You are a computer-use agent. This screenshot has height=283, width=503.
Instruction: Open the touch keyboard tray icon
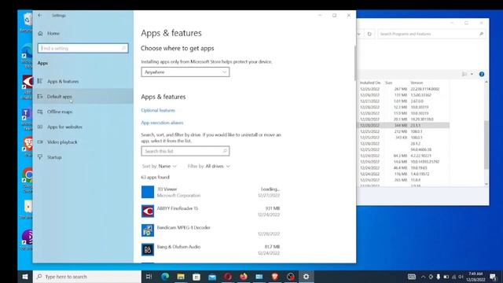[x=412, y=277]
